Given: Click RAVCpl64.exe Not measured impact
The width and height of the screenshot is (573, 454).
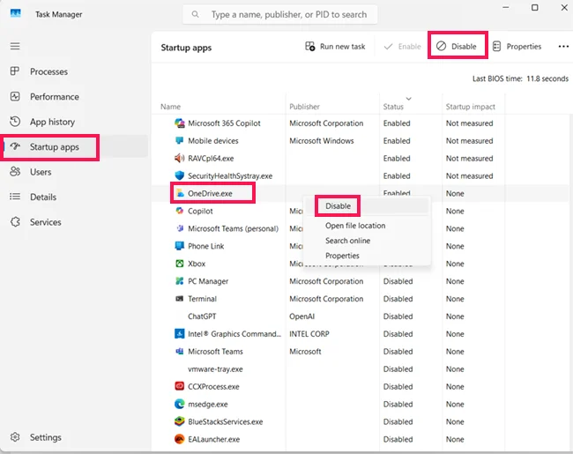Looking at the screenshot, I should pos(469,159).
